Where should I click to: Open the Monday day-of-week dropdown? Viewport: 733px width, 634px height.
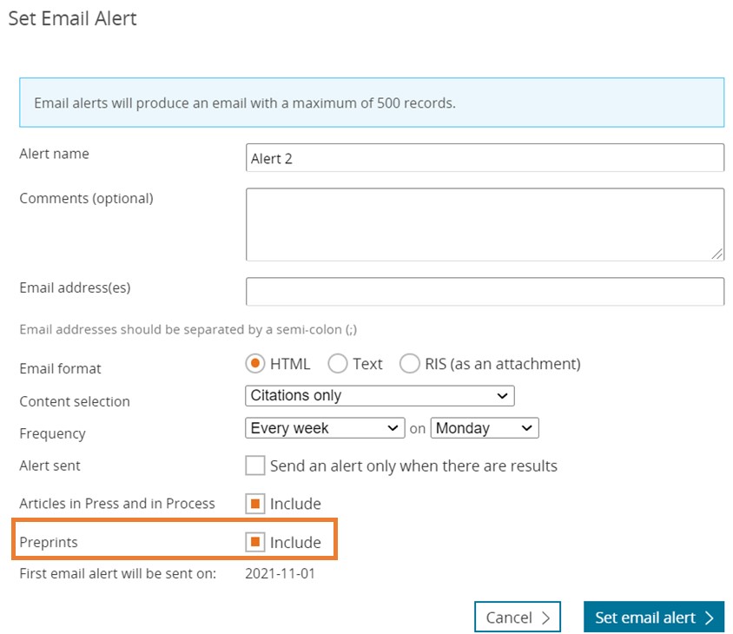485,428
